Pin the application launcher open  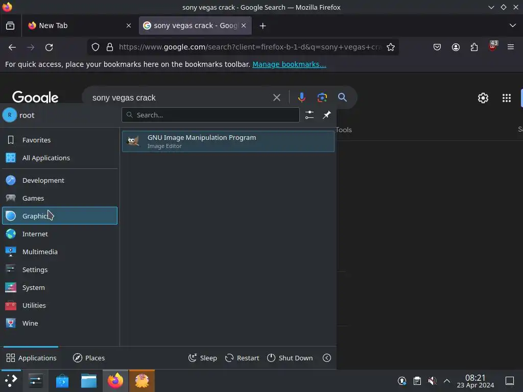click(326, 115)
